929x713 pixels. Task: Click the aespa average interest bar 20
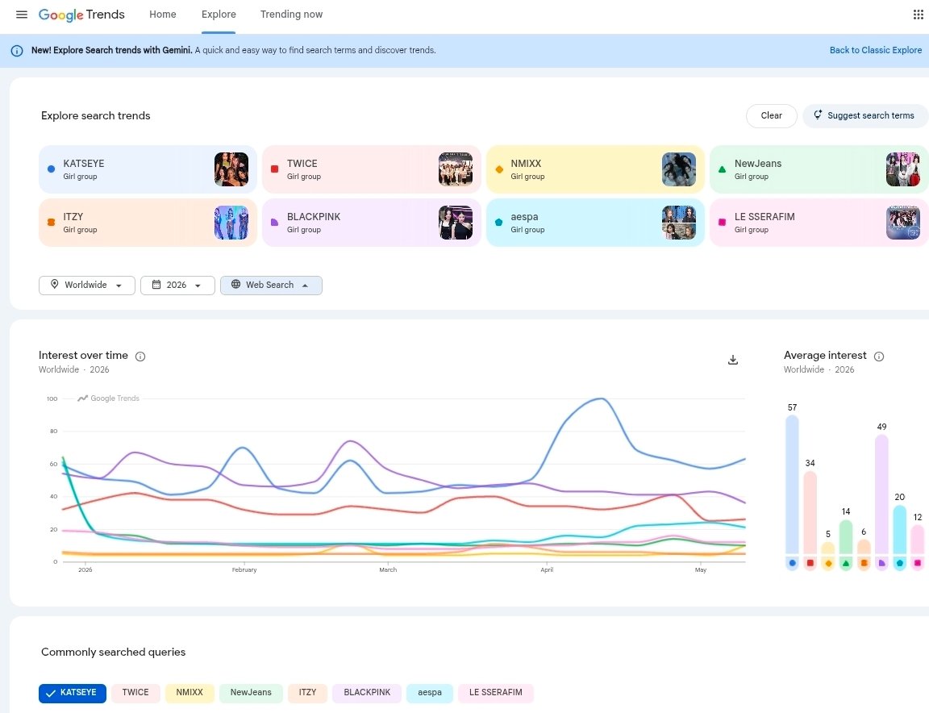point(899,530)
